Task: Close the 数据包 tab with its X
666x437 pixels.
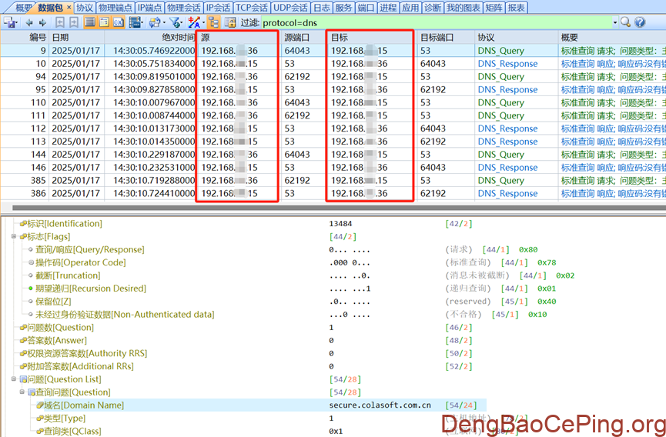Action: point(68,8)
